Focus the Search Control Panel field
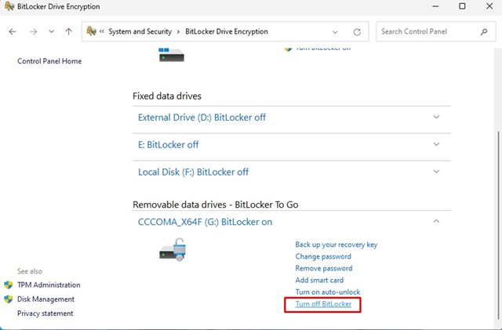 coord(426,32)
